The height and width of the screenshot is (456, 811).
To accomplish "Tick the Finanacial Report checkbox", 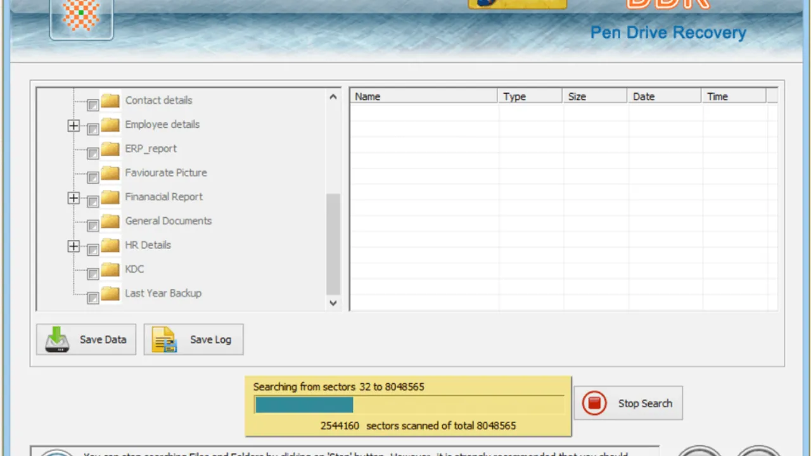I will [x=93, y=201].
